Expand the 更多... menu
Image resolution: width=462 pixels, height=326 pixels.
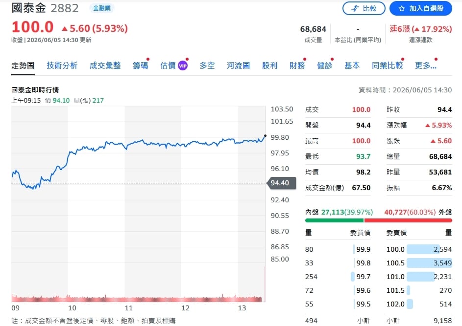pyautogui.click(x=425, y=65)
